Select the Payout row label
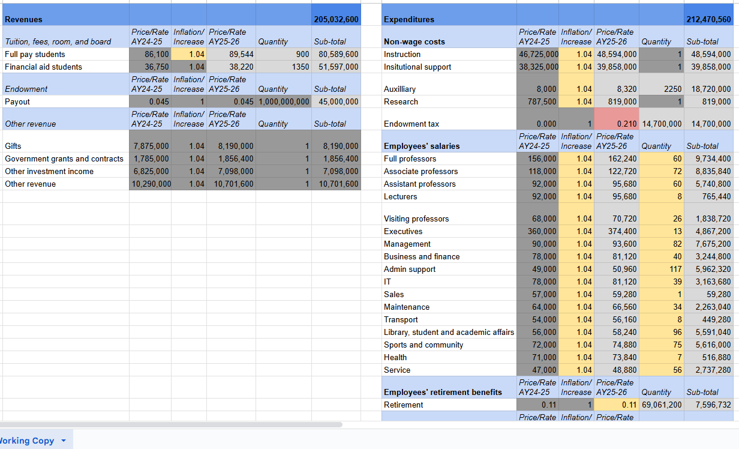The width and height of the screenshot is (739, 449). point(65,101)
